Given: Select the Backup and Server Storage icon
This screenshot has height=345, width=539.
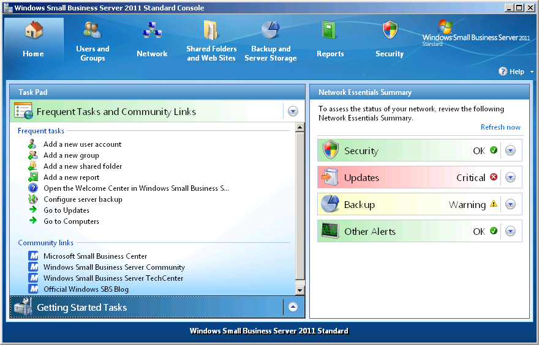Looking at the screenshot, I should coord(270,30).
